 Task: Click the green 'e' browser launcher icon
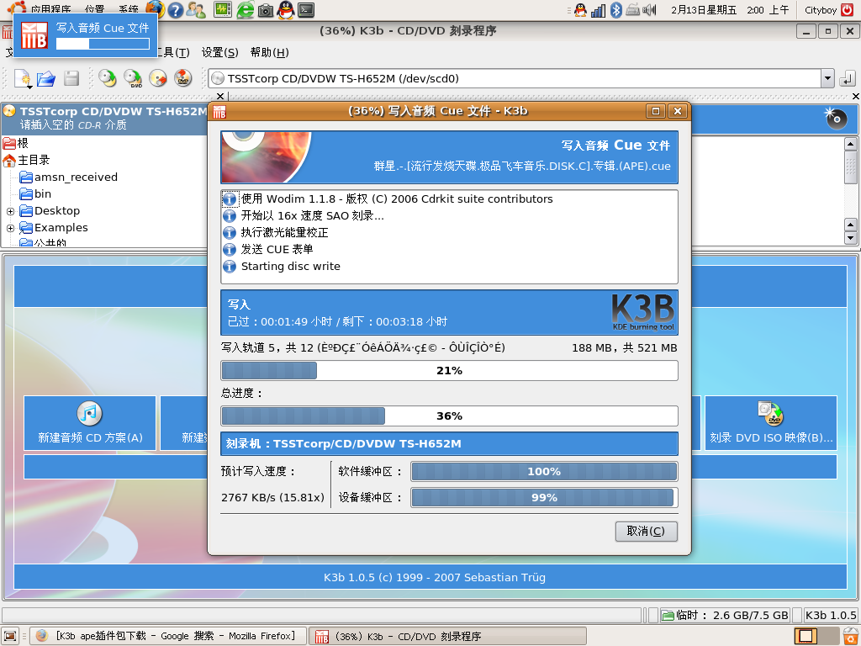[245, 9]
